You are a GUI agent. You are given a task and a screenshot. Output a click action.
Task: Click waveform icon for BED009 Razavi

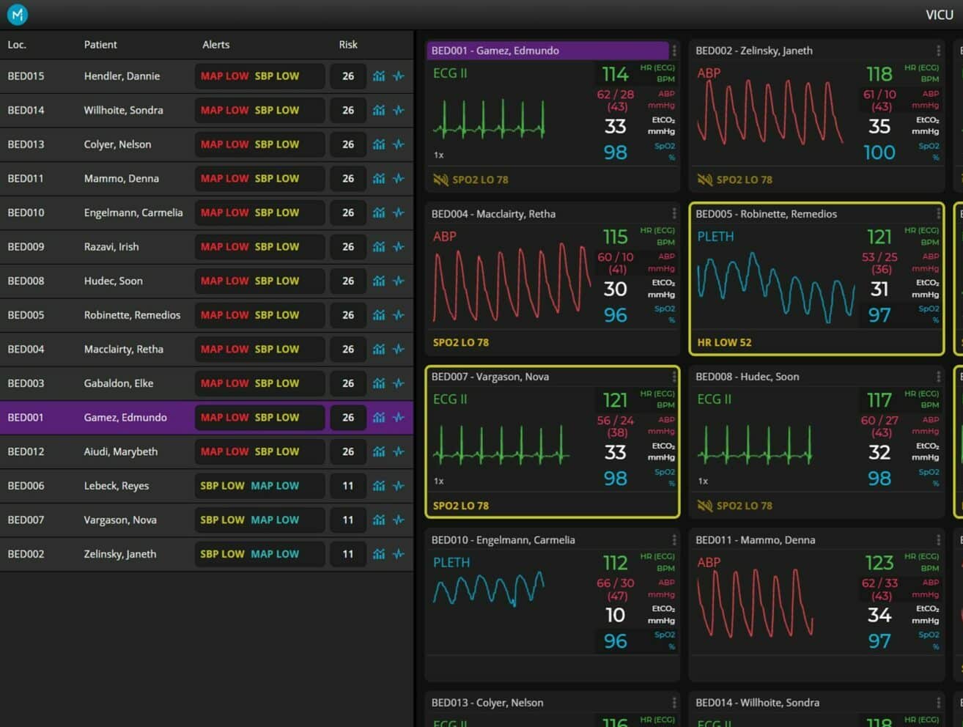coord(399,247)
